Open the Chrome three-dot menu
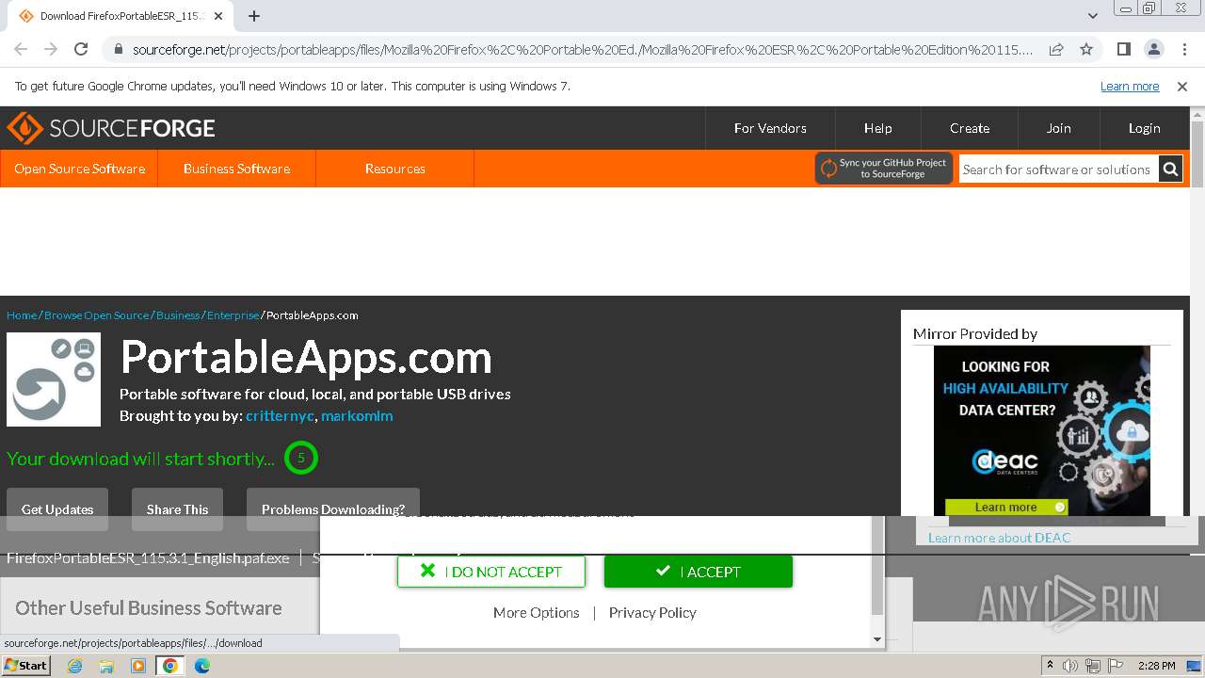 (x=1183, y=49)
